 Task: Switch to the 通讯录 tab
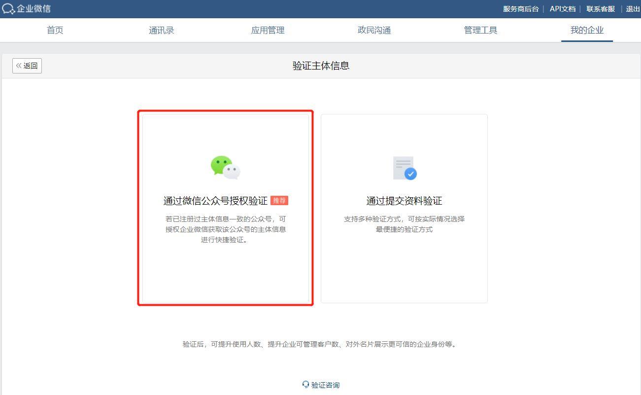pyautogui.click(x=162, y=30)
